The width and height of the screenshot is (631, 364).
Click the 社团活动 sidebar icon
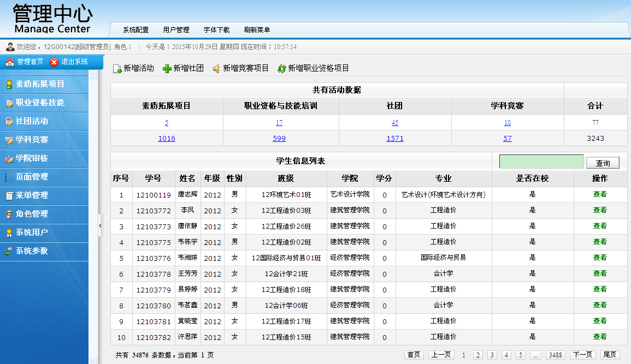tap(9, 121)
